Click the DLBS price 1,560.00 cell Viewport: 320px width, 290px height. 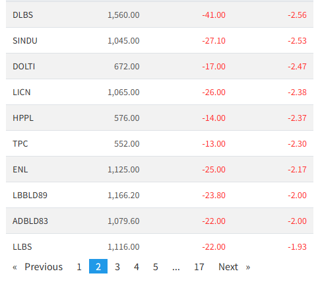pos(123,15)
